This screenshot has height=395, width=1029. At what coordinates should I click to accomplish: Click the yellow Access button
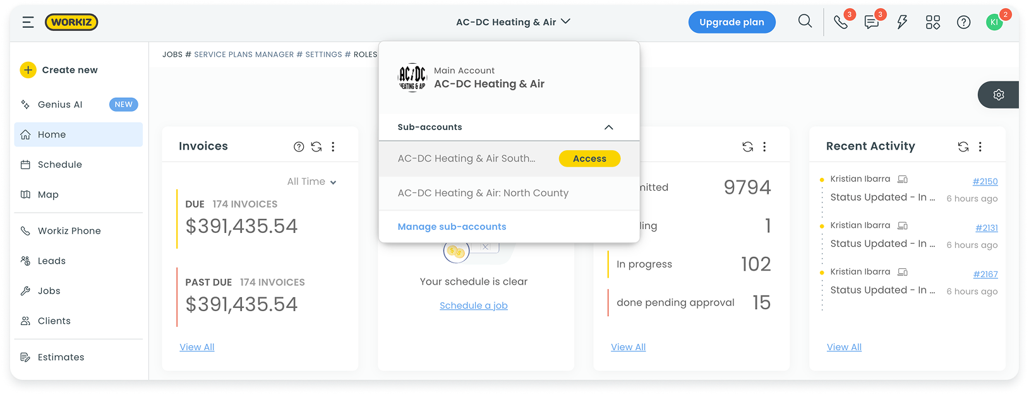(x=589, y=159)
